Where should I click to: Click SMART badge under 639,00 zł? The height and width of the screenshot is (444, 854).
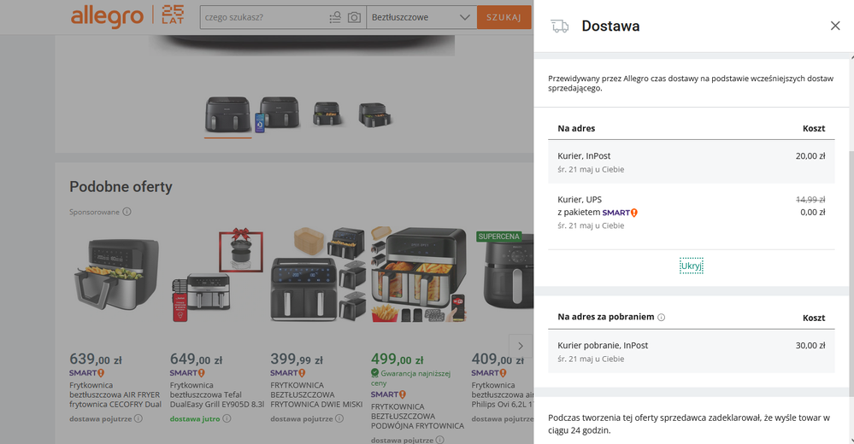(x=86, y=373)
